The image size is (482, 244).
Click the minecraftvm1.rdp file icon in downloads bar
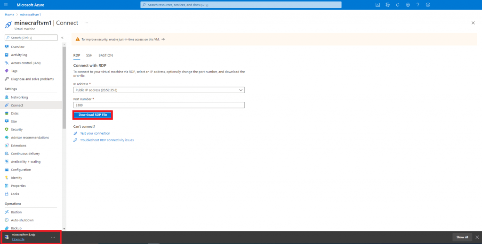coord(7,237)
